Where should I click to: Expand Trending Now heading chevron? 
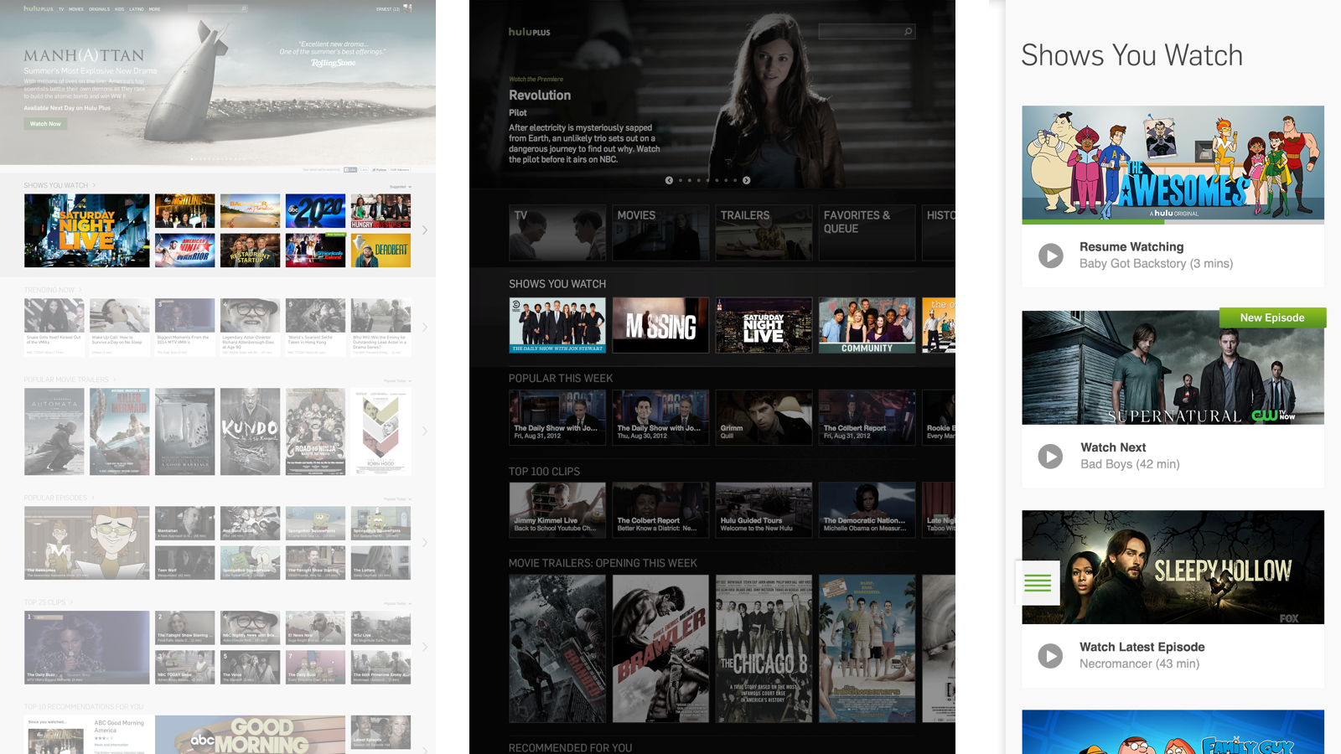point(80,290)
